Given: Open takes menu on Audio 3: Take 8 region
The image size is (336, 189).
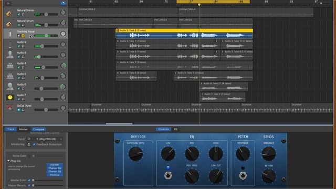Looking at the screenshot, I should (118, 30).
